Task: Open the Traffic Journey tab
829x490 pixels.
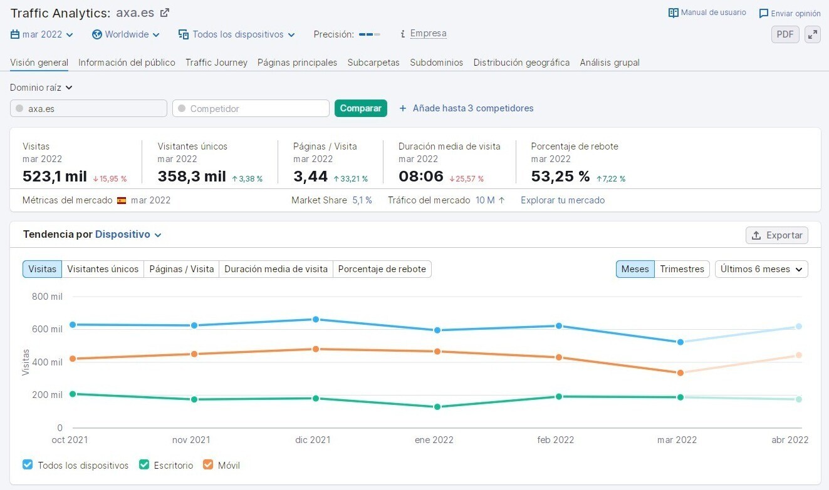Action: pyautogui.click(x=216, y=63)
